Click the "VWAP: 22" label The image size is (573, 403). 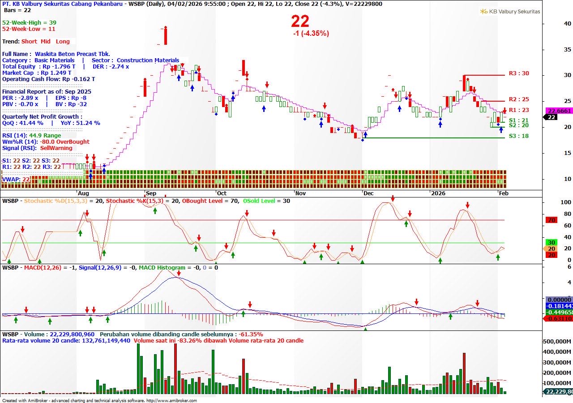pos(16,179)
